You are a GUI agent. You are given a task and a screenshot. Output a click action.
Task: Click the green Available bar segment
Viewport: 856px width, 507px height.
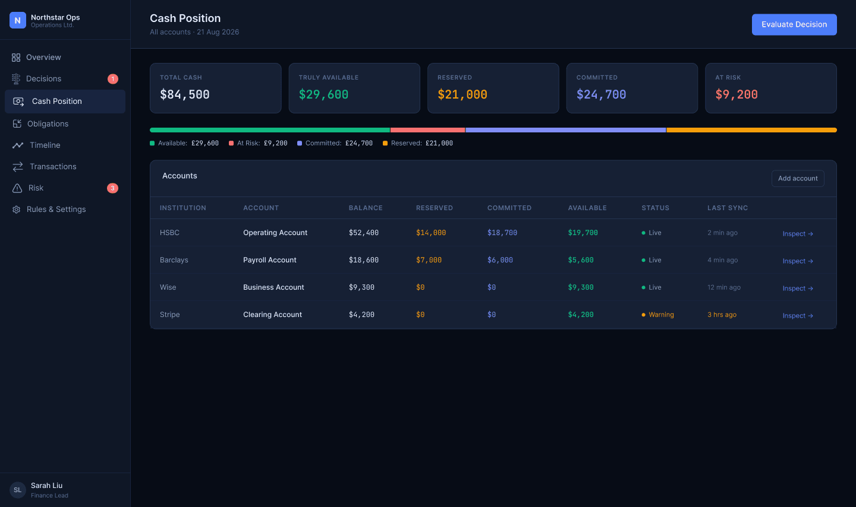click(x=270, y=130)
